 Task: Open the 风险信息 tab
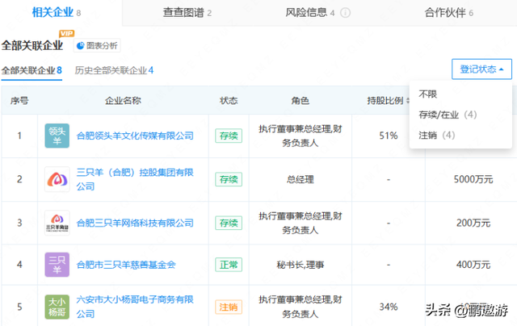click(x=309, y=13)
